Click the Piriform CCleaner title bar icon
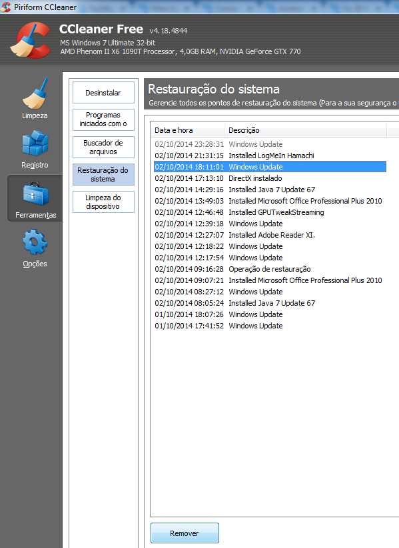 coord(6,7)
